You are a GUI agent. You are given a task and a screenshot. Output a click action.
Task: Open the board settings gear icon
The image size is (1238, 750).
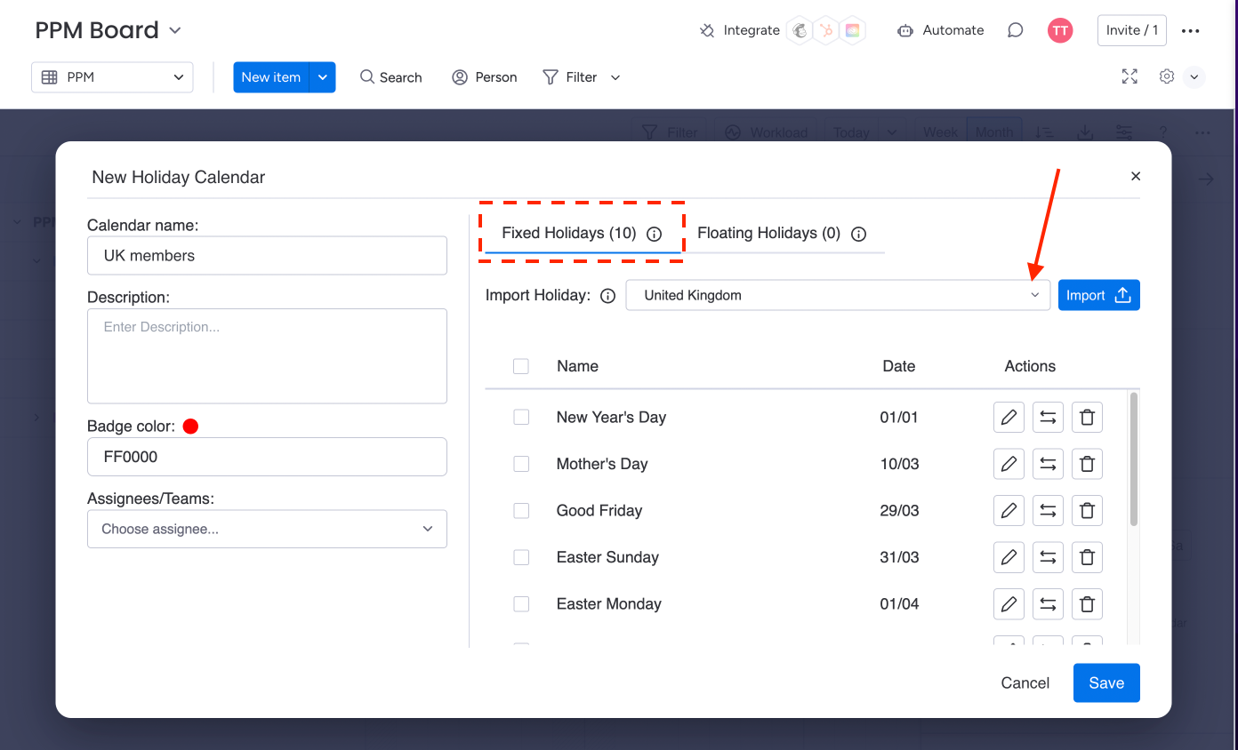point(1167,76)
